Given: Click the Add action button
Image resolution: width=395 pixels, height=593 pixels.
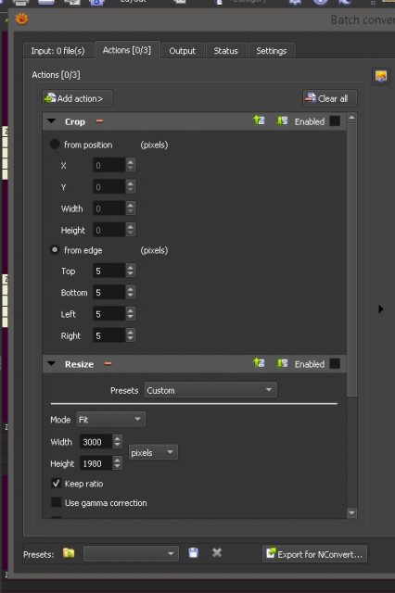Looking at the screenshot, I should click(77, 98).
